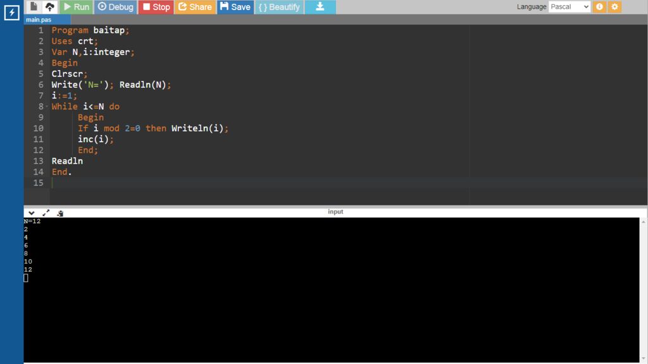This screenshot has width=648, height=364.
Task: Download the code with download icon
Action: point(320,6)
